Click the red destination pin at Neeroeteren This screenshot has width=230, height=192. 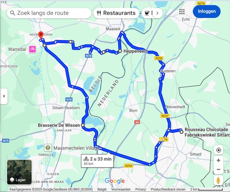(x=41, y=35)
